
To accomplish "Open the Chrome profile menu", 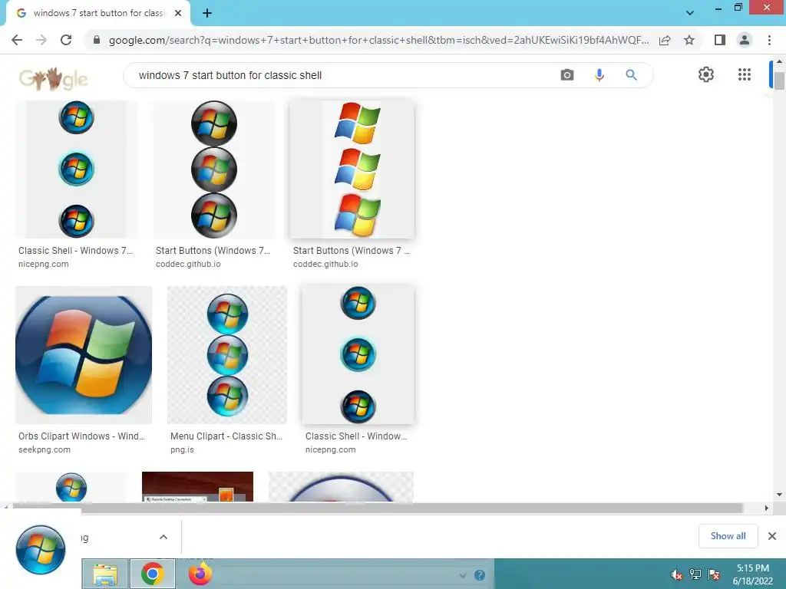I will pos(745,40).
